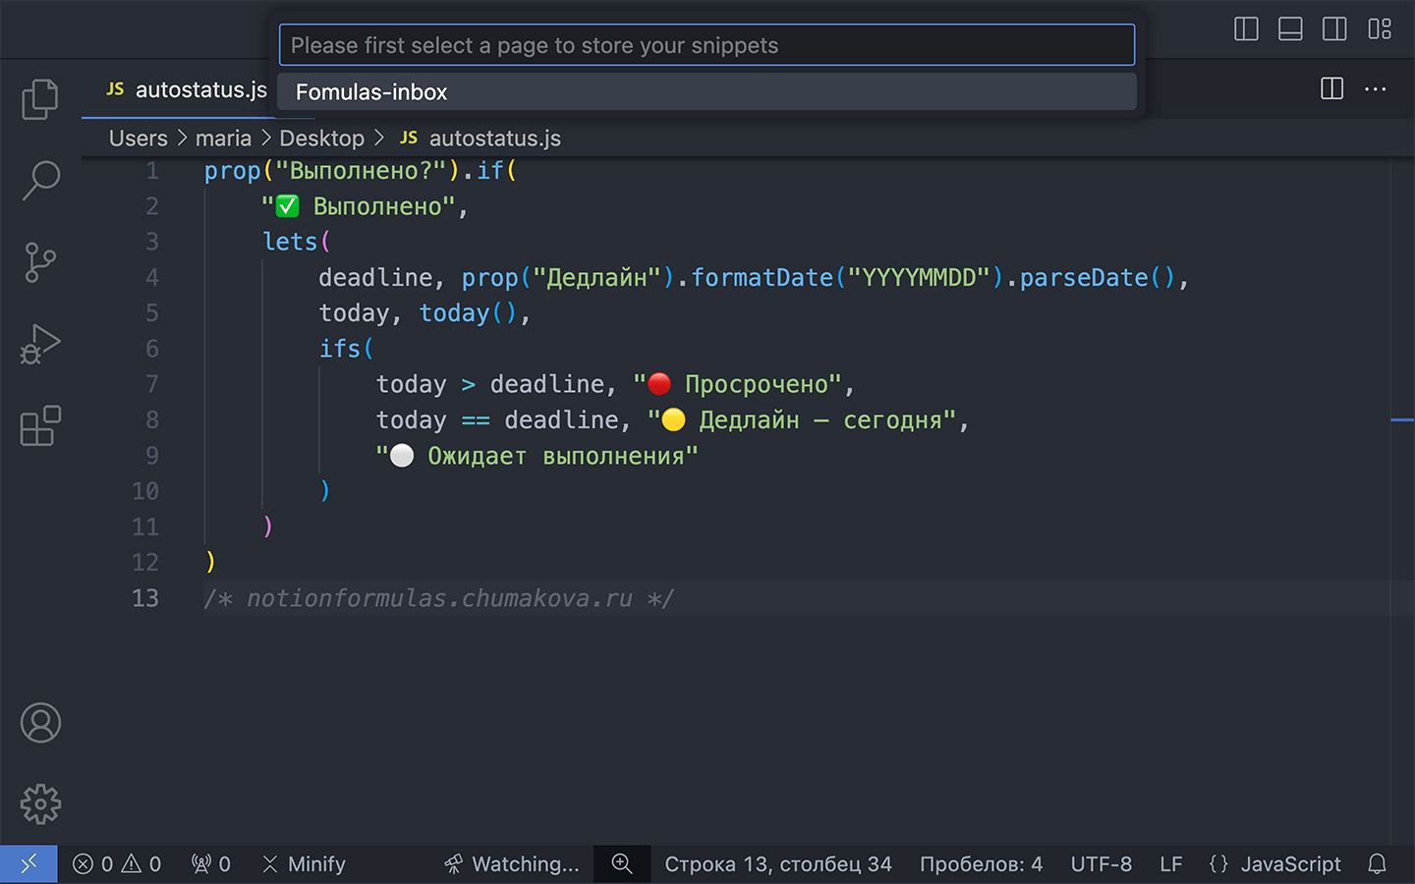Click line number 13 in the gutter
The height and width of the screenshot is (884, 1415).
(x=145, y=598)
